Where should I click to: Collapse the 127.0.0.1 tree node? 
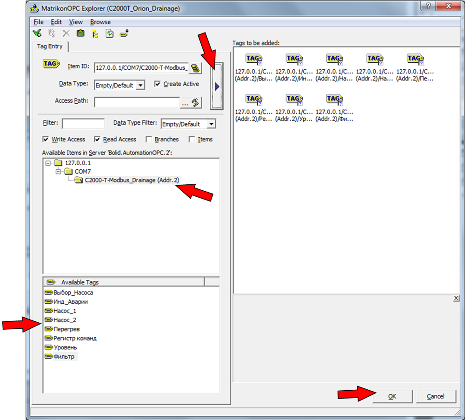point(48,163)
